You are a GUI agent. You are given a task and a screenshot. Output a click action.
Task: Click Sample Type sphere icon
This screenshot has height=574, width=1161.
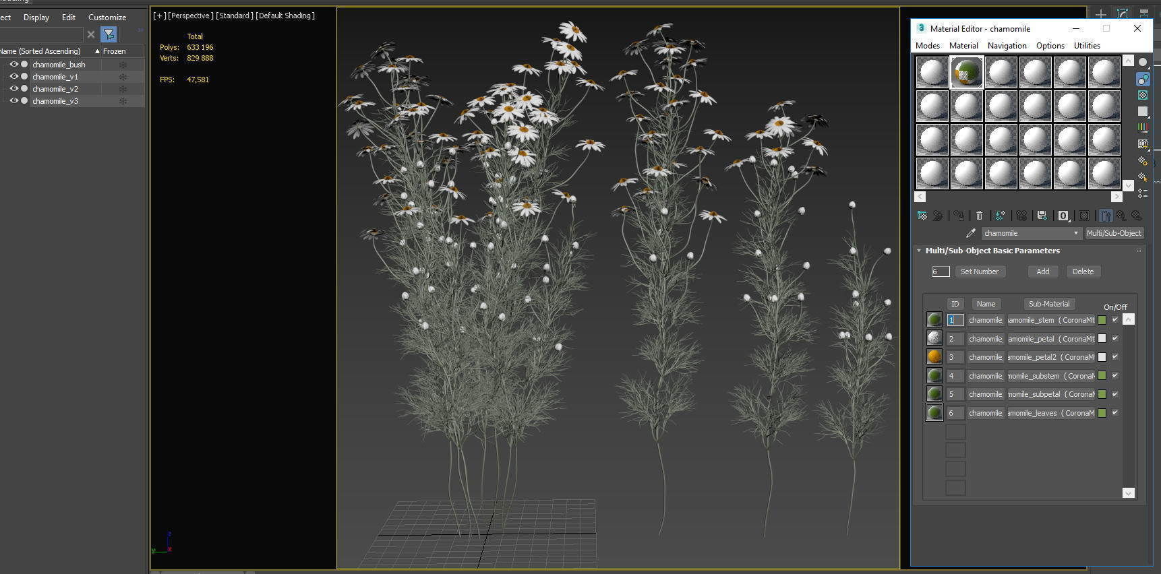click(x=1143, y=62)
